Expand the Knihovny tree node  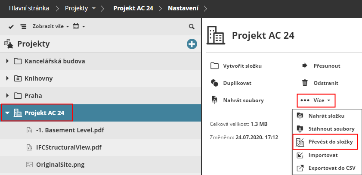[x=7, y=78]
